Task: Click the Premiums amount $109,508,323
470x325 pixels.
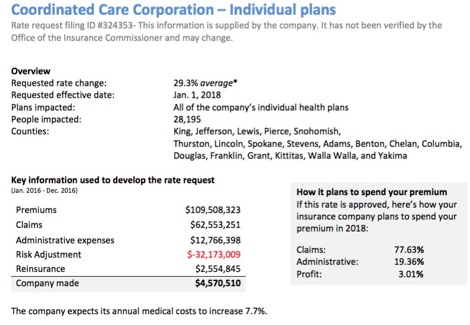Action: coord(213,210)
